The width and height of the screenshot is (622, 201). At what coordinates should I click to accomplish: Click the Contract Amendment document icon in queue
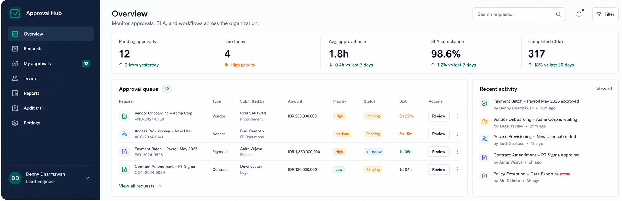coord(124,169)
